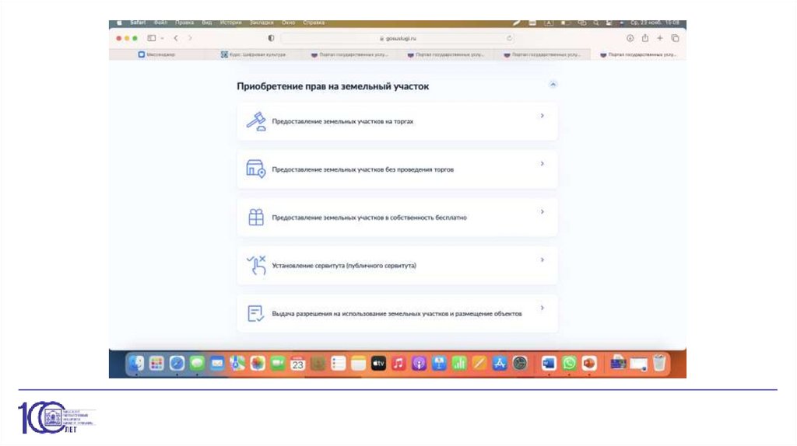The image size is (797, 446).
Task: Open Calendar showing 23 in the dock
Action: click(x=298, y=364)
